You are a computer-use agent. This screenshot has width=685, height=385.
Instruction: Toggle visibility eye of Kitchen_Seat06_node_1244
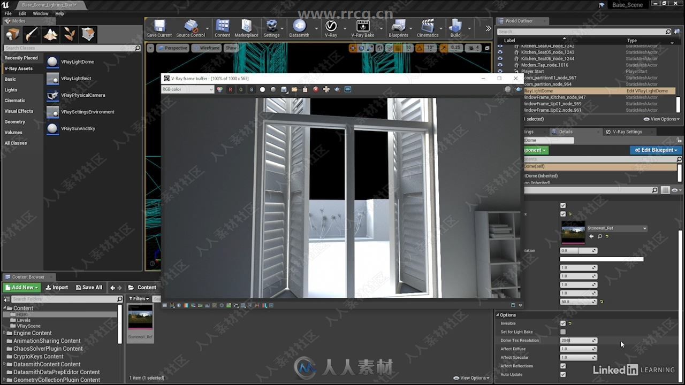500,59
